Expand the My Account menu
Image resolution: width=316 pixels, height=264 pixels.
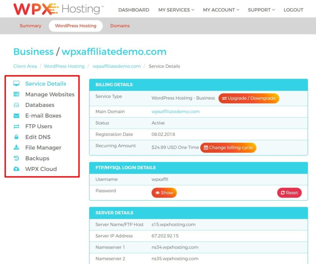click(x=221, y=10)
